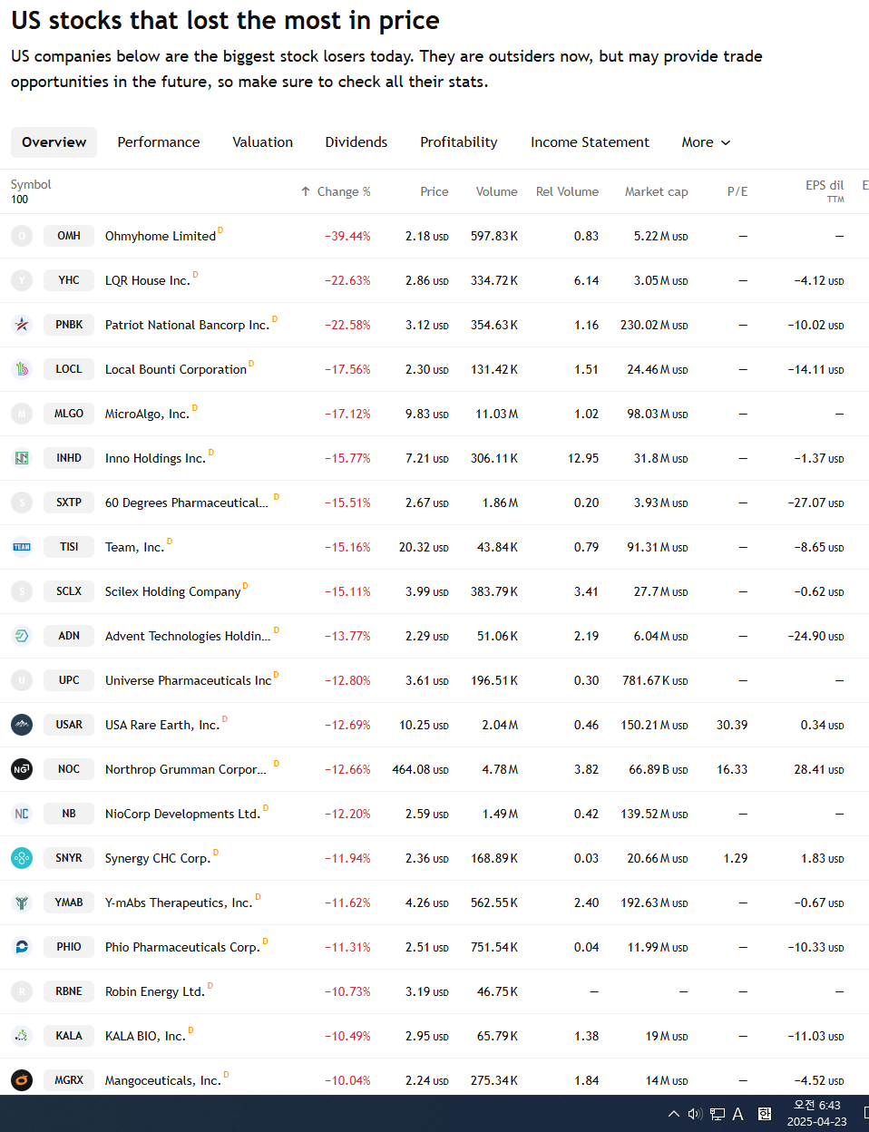This screenshot has height=1132, width=869.
Task: Expand the More tabs dropdown
Action: coord(706,142)
